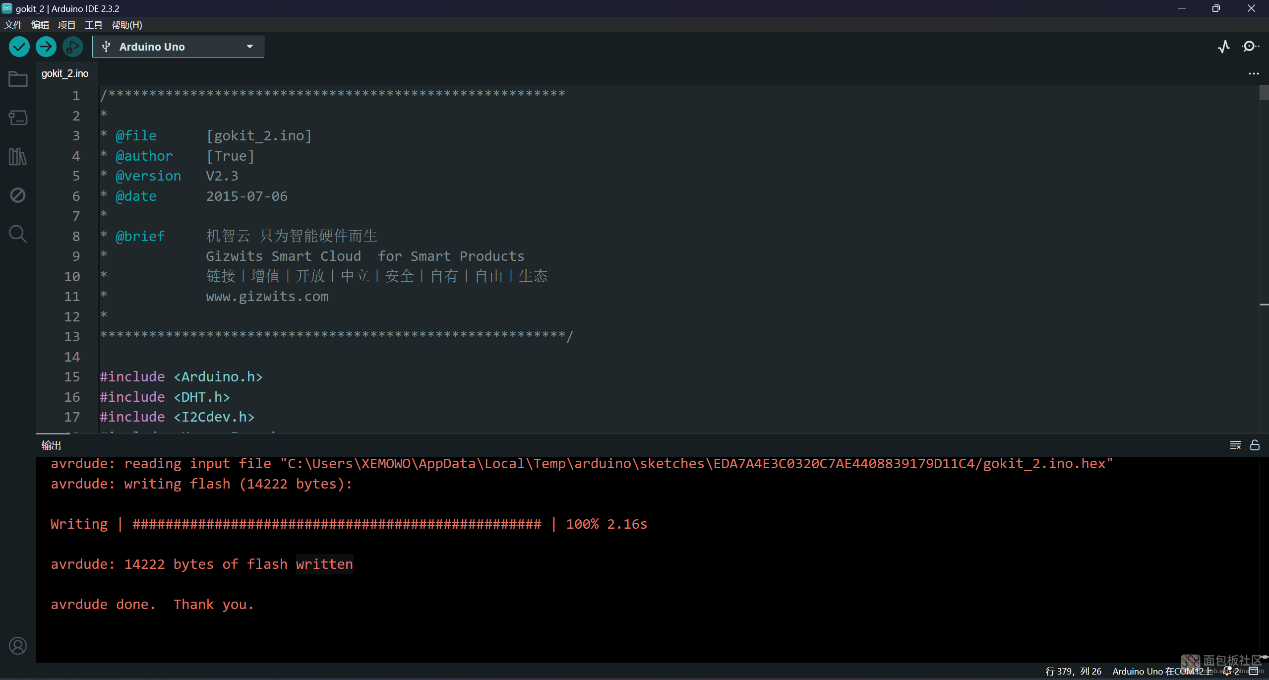
Task: Click the #include <DHT.h> line
Action: tap(165, 397)
